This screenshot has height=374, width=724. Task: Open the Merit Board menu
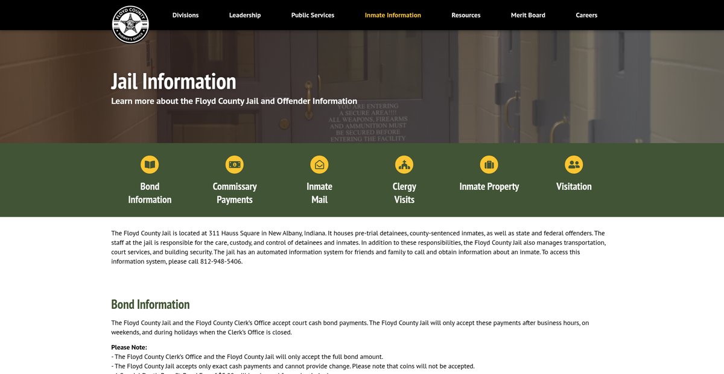(x=528, y=15)
